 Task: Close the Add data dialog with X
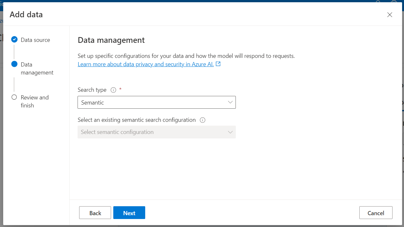tap(390, 15)
